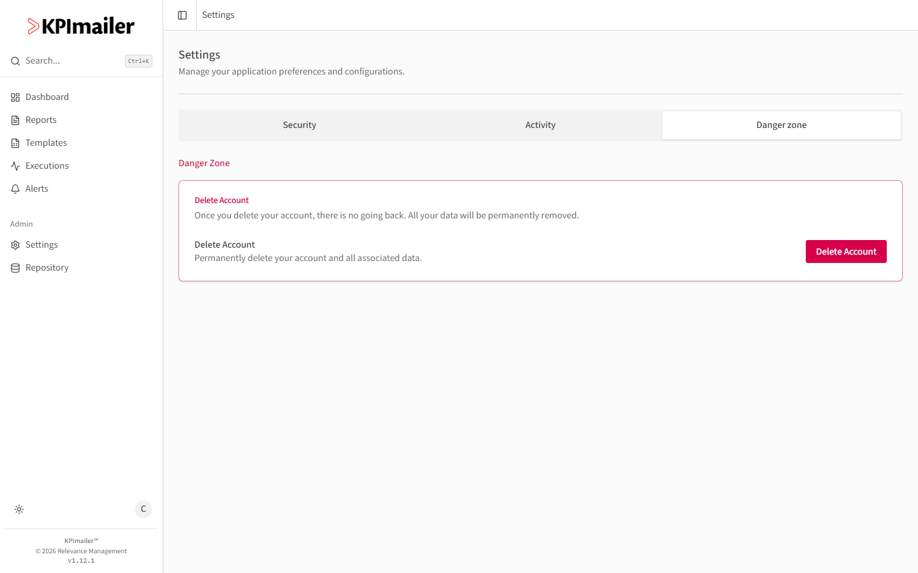Open Templates in sidebar
This screenshot has height=573, width=918.
tap(81, 143)
